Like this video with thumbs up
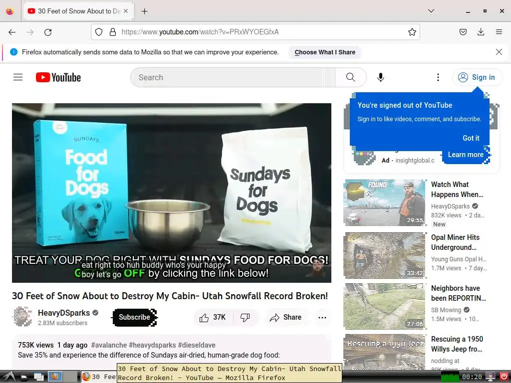The height and width of the screenshot is (383, 511). coord(213,318)
